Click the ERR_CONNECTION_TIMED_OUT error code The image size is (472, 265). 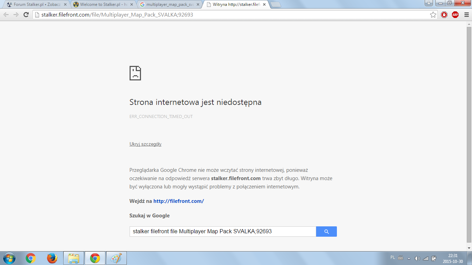tap(161, 117)
